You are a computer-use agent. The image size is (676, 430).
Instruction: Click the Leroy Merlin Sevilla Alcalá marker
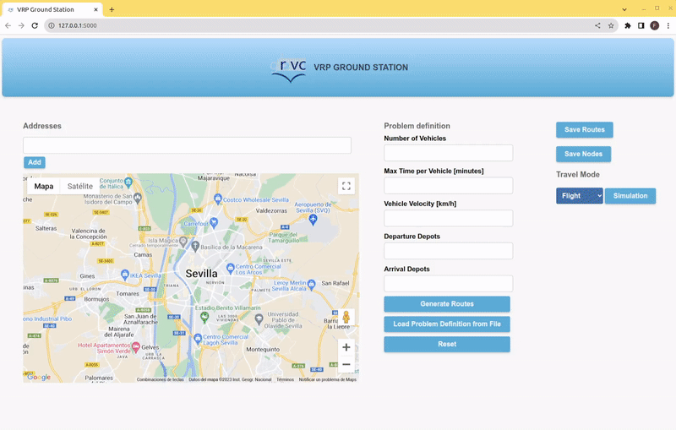coord(312,284)
